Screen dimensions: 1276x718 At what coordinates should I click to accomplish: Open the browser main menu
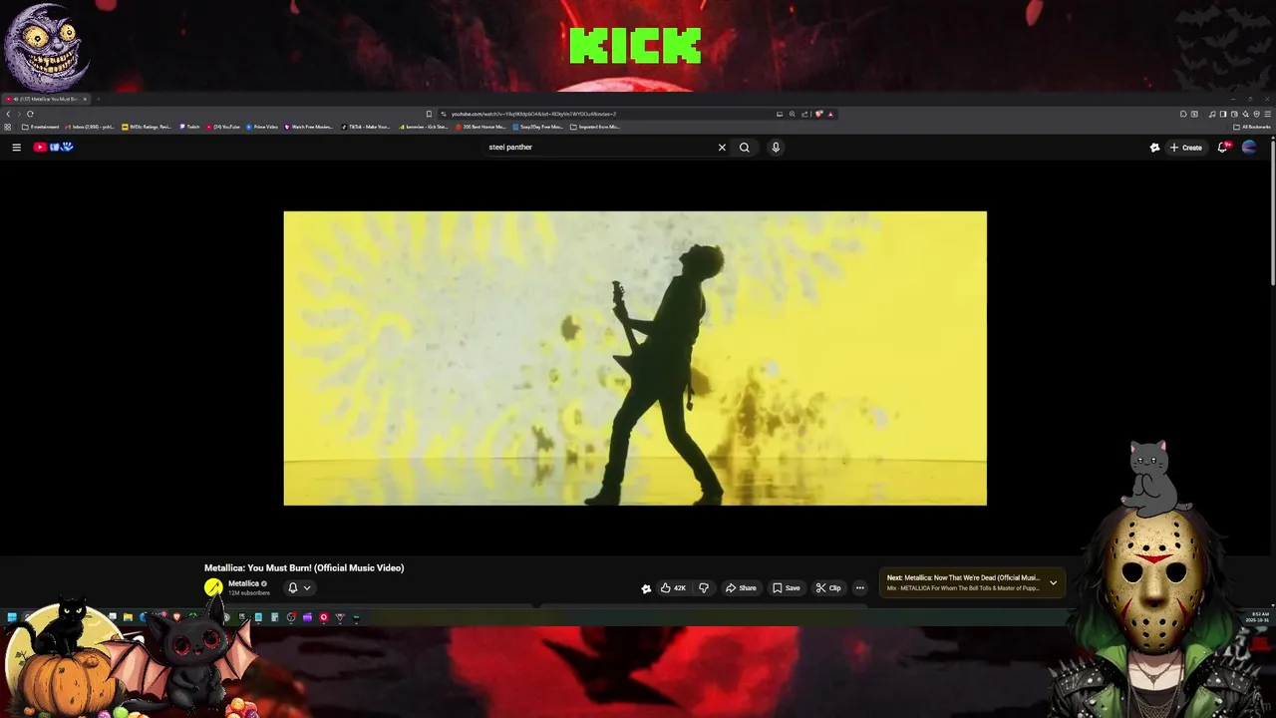coord(1267,114)
